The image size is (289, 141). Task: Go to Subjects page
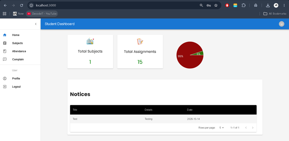pyautogui.click(x=20, y=43)
